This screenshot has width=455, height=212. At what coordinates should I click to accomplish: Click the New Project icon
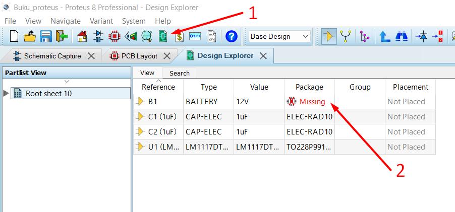[x=14, y=36]
